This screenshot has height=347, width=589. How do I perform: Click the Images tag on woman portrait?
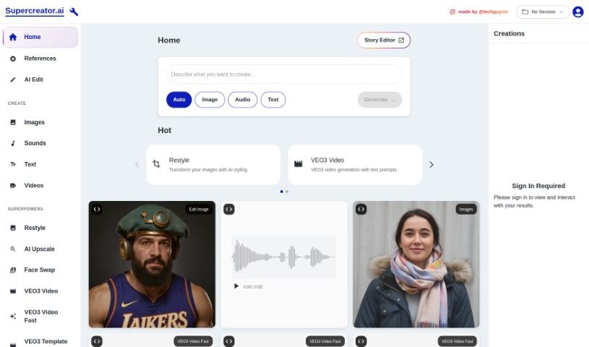pos(466,210)
